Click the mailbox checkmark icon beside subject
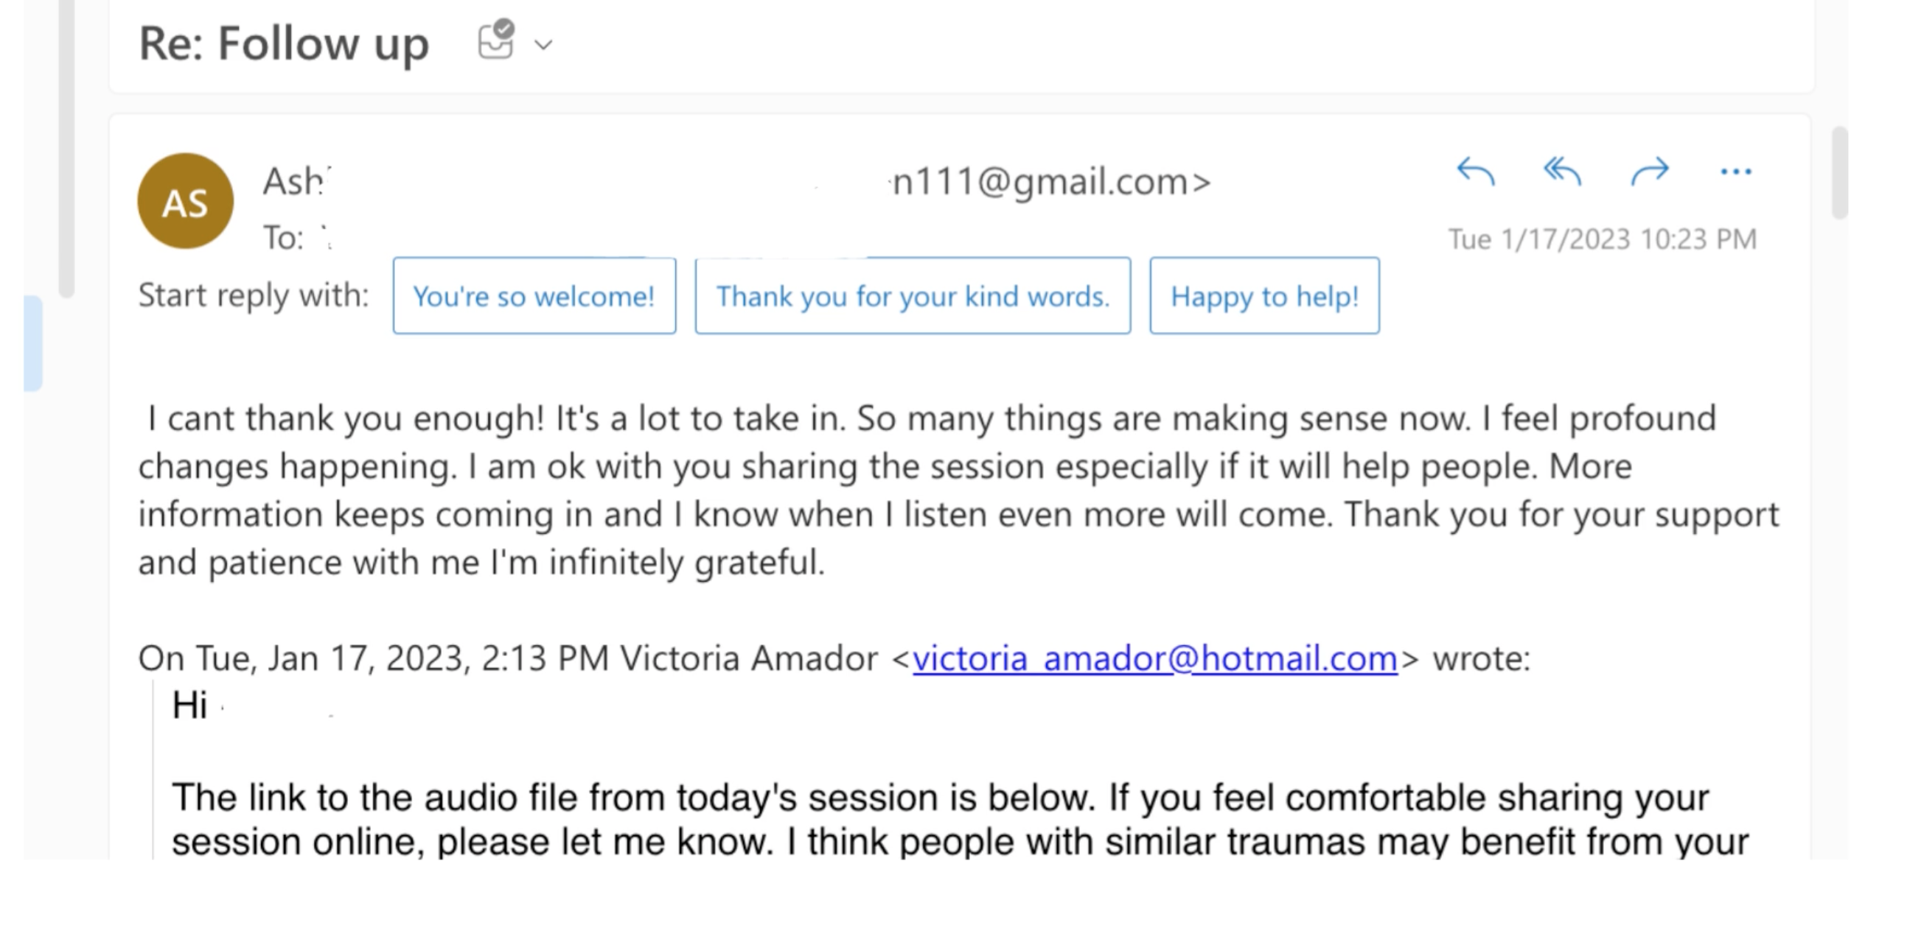 click(x=497, y=40)
